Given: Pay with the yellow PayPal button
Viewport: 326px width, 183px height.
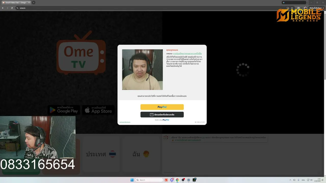Looking at the screenshot, I should pyautogui.click(x=162, y=107).
